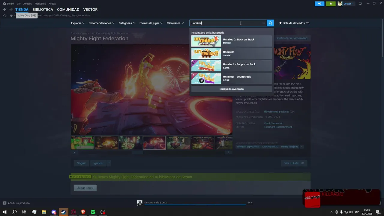
Task: Expand the Explorar dropdown
Action: click(78, 23)
